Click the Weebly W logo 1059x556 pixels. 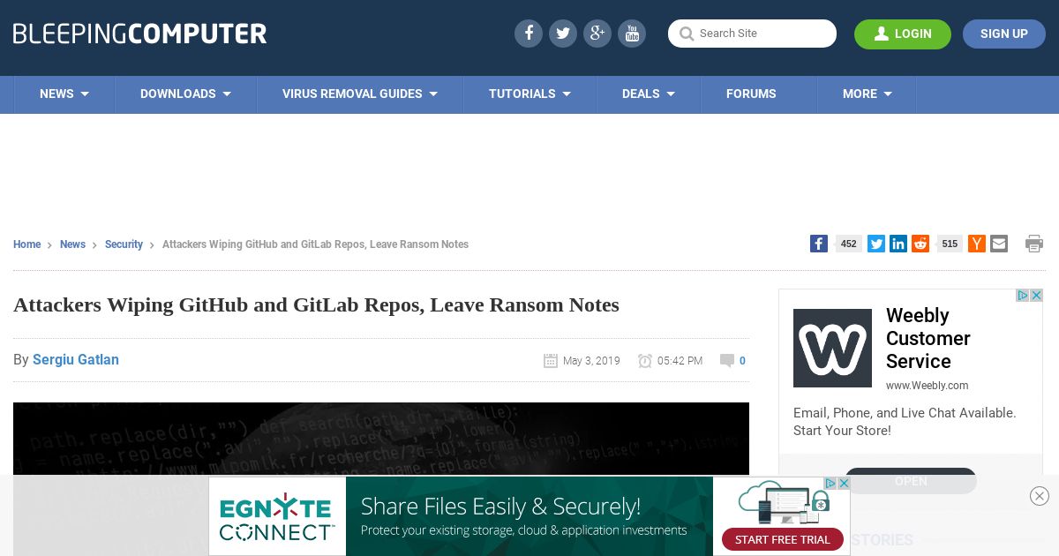[832, 348]
